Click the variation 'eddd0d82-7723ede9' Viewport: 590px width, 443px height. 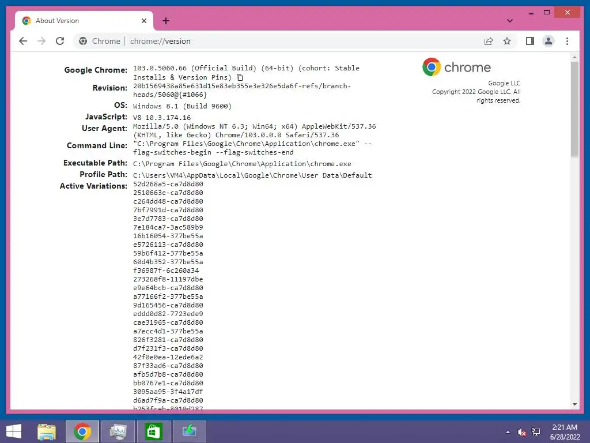click(168, 314)
